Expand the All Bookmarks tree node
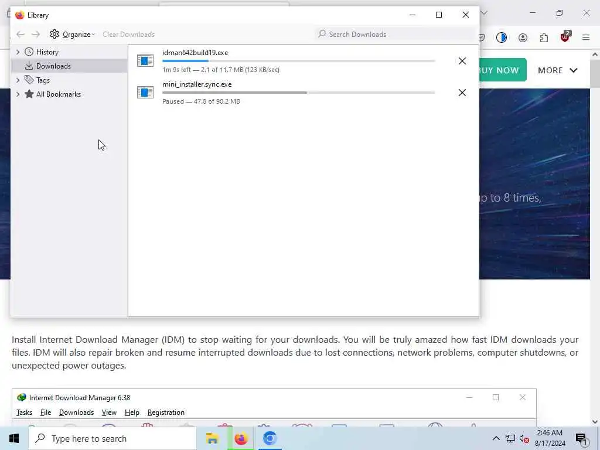The width and height of the screenshot is (600, 450). click(x=18, y=94)
